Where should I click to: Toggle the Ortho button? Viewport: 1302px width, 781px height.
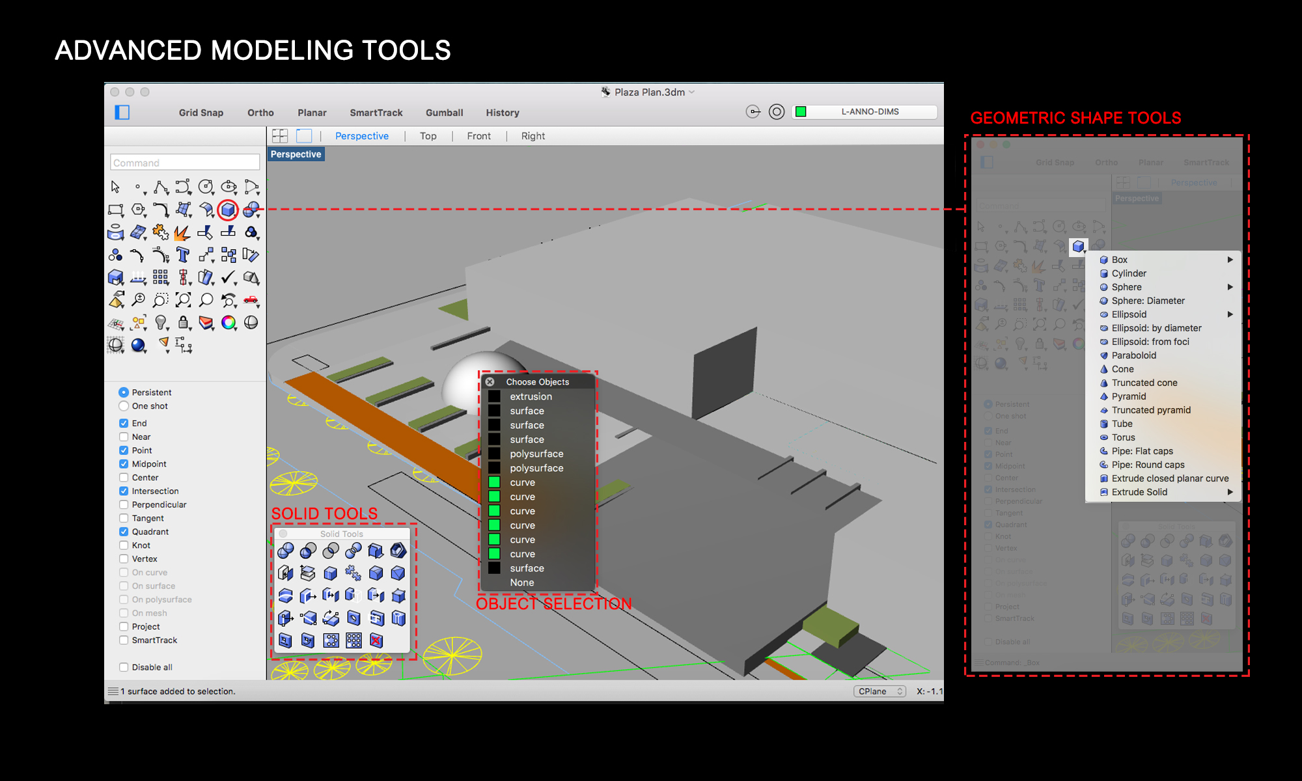(x=260, y=113)
